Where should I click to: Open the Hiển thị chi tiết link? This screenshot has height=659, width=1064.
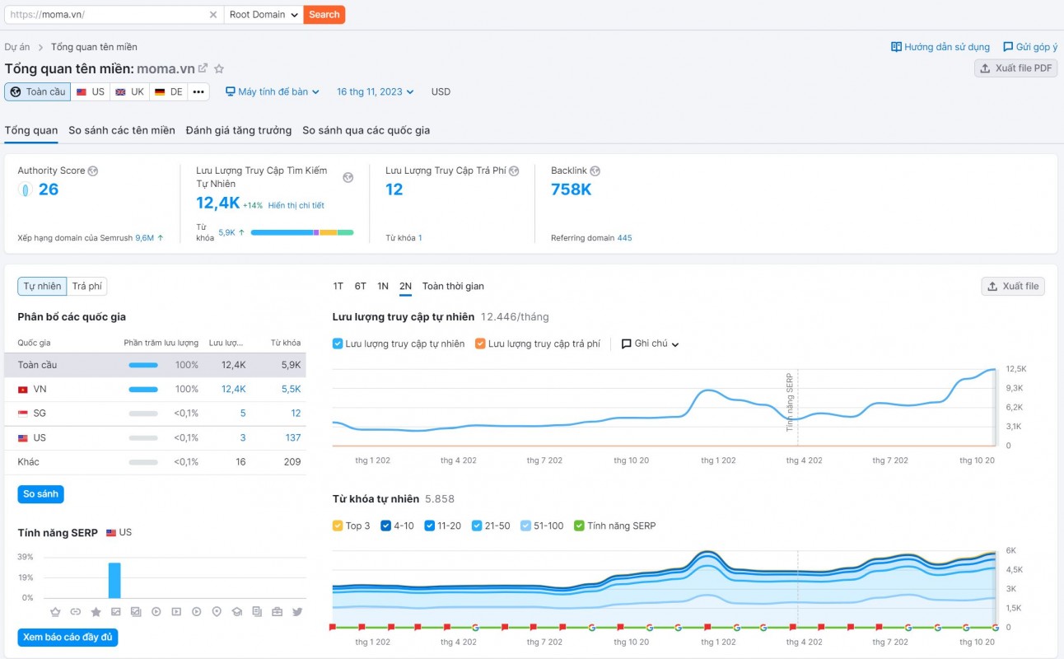(296, 206)
